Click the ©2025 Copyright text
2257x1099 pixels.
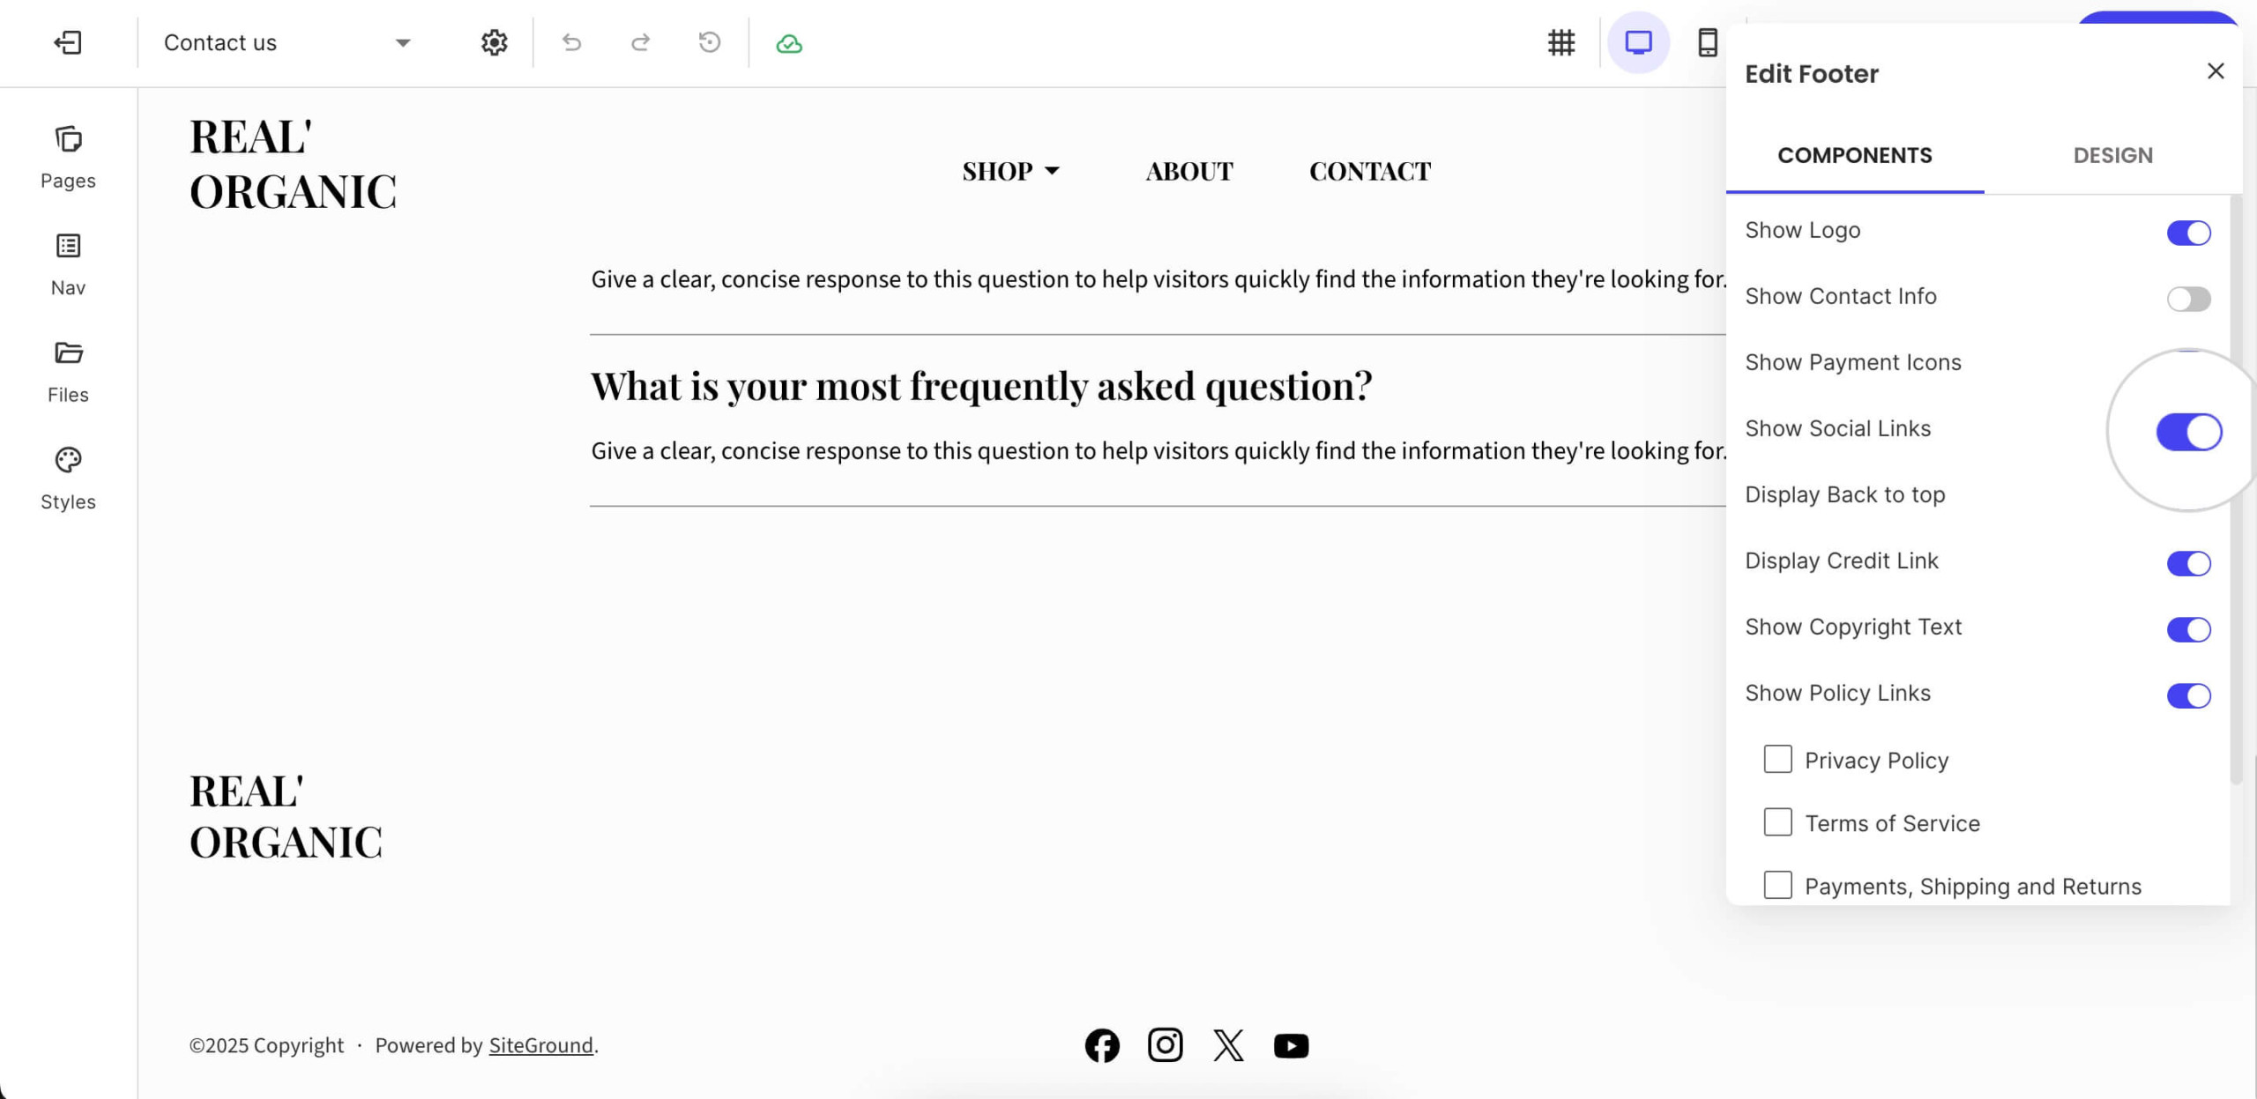click(266, 1045)
